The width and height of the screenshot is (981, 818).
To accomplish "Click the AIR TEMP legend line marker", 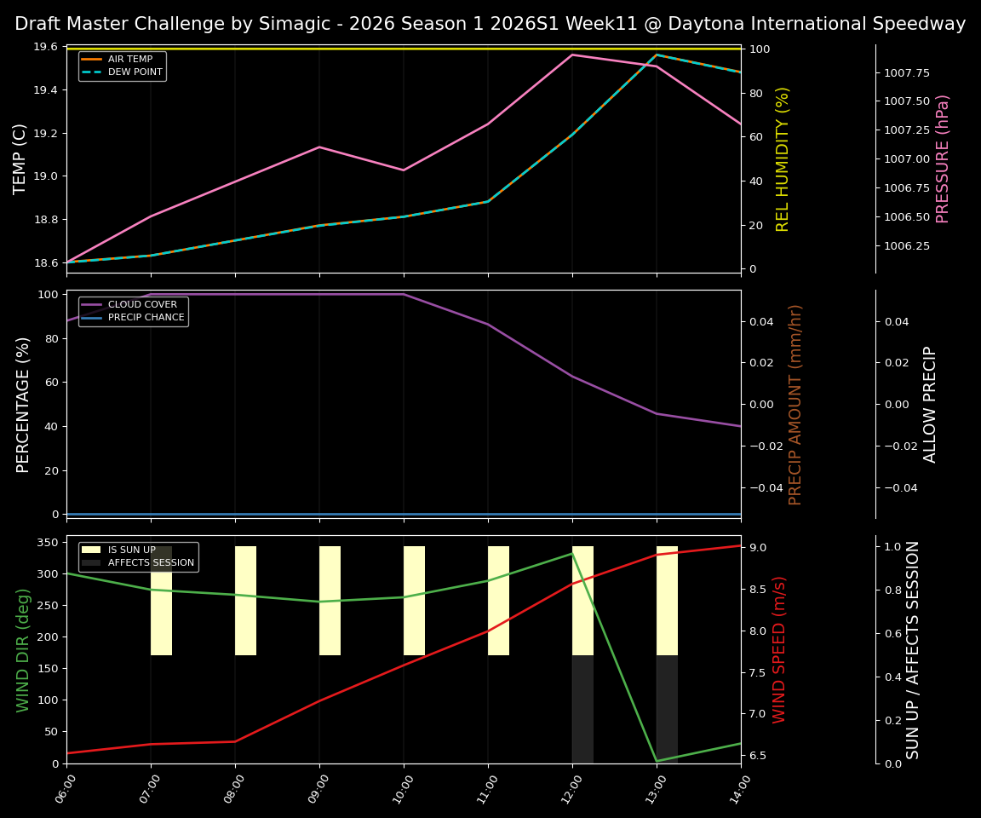I will tap(89, 58).
